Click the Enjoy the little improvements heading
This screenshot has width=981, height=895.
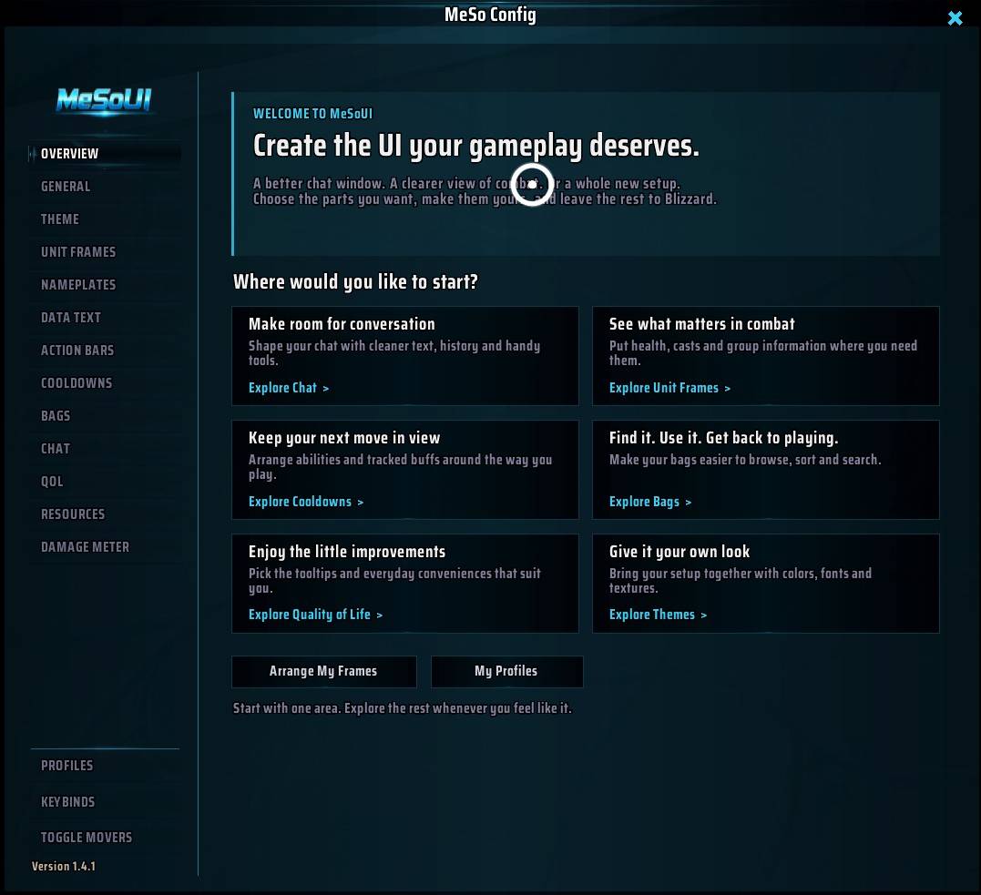coord(347,552)
